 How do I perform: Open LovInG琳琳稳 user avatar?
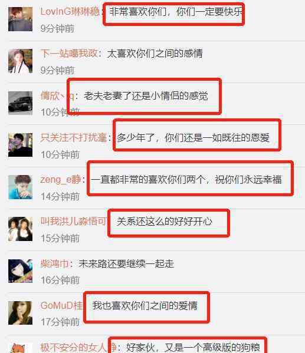click(20, 19)
